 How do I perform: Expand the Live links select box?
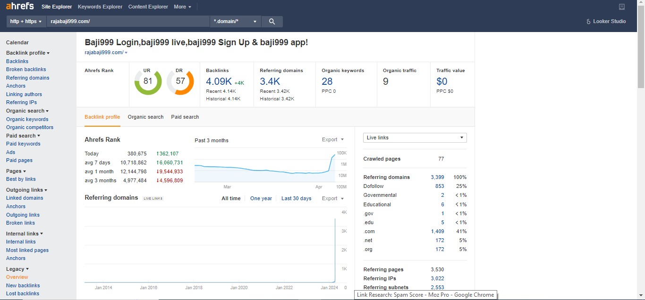coord(415,138)
